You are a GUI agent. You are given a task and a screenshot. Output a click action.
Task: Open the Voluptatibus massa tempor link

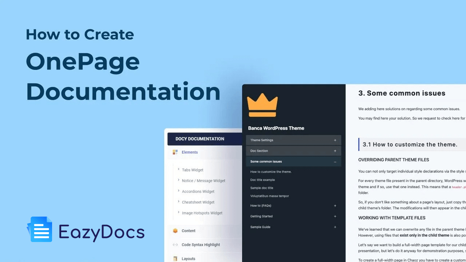[269, 196]
